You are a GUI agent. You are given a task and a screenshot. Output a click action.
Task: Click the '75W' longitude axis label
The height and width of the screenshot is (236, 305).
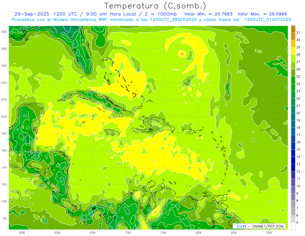[x=128, y=233]
